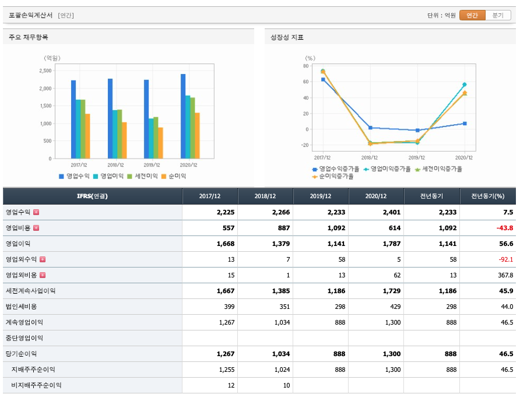Click the 1,255 지배주주순이익 value
Image resolution: width=520 pixels, height=401 pixels.
(x=227, y=370)
